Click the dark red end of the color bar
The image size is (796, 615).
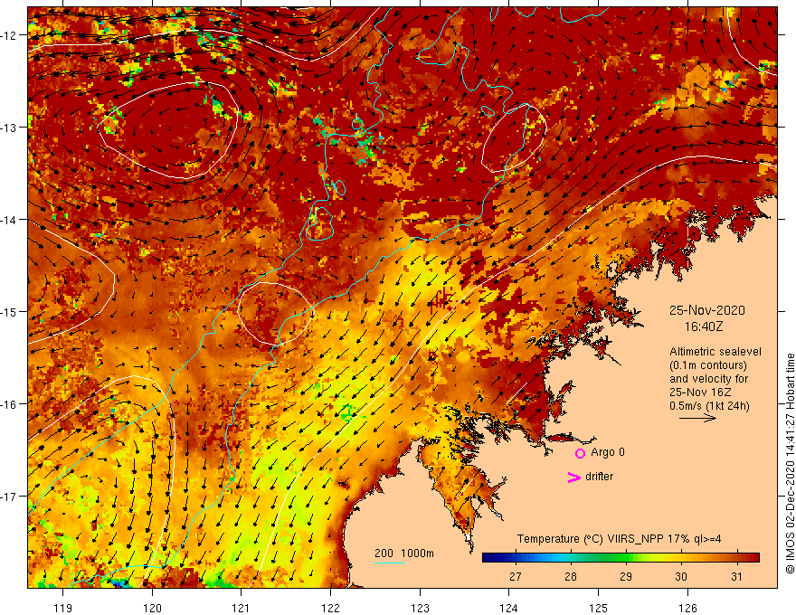tap(753, 558)
